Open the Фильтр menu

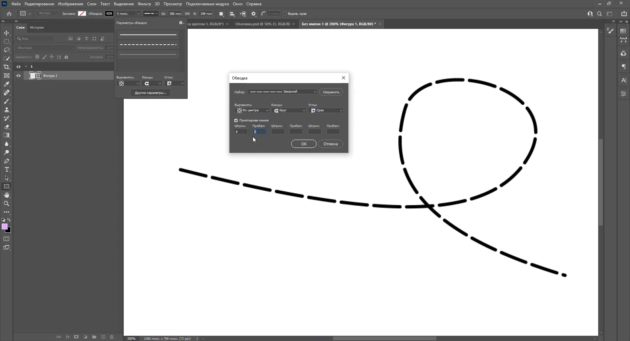tap(144, 4)
